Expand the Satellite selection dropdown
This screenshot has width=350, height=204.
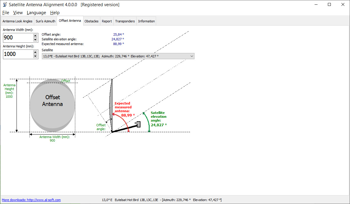(192, 56)
